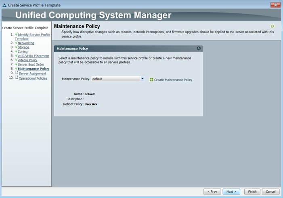Screen dimensions: 283x198
Task: Click the green checkmark beside vMedia Policy
Action: (16, 60)
